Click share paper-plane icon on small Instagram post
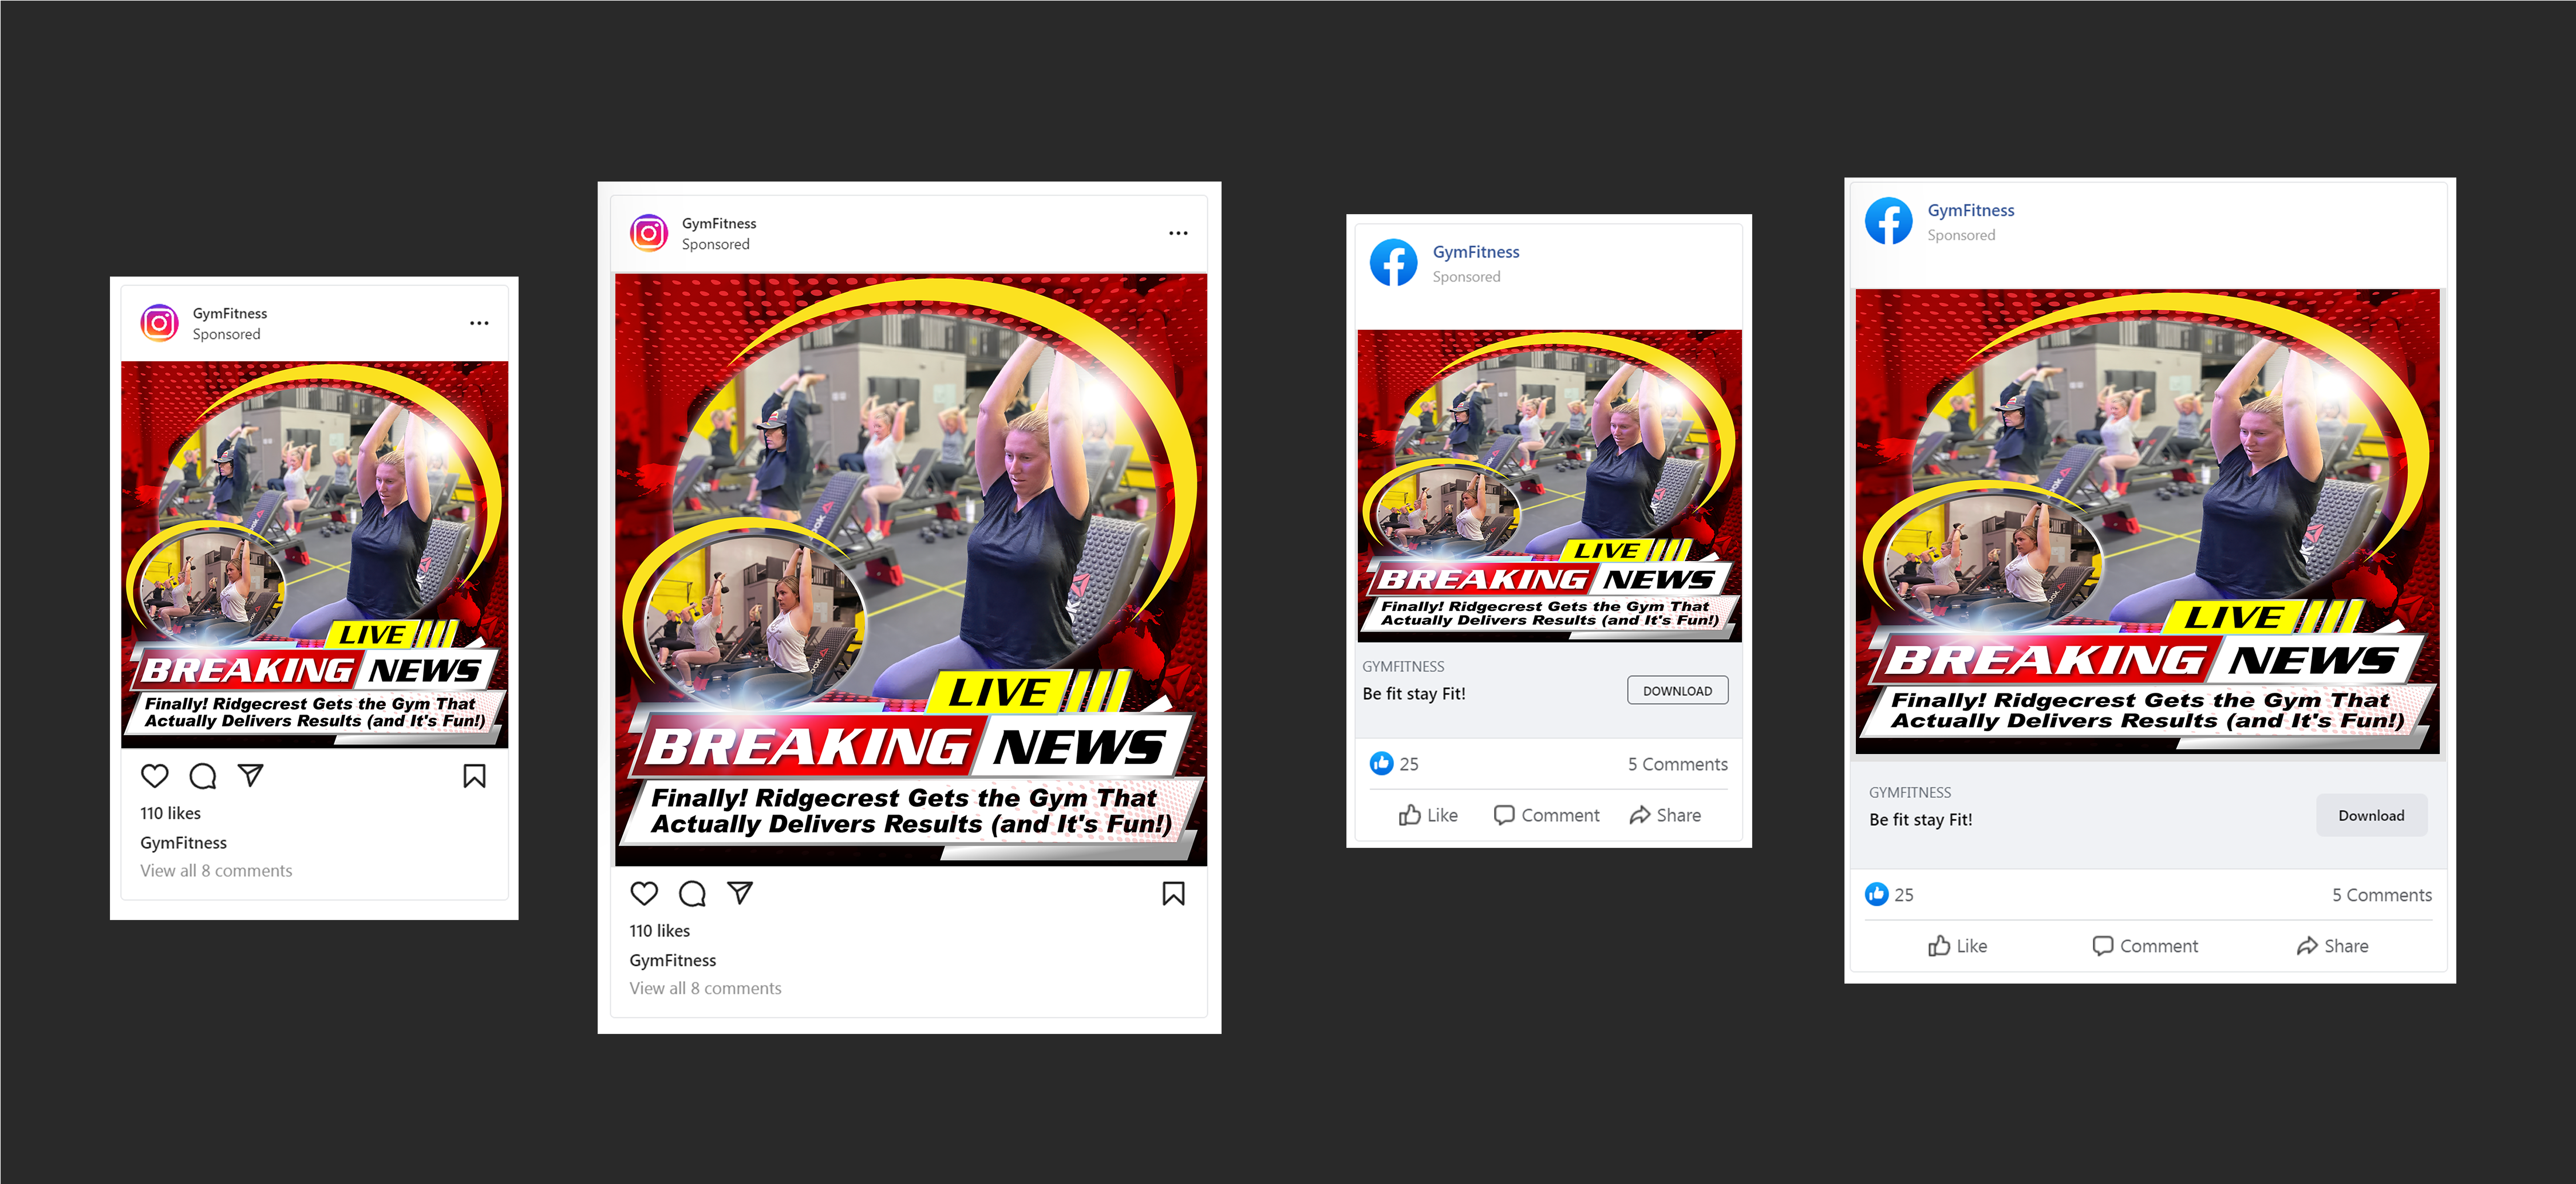 pos(250,775)
